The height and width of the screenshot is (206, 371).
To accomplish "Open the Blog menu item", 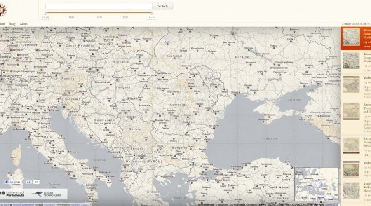I will [12, 24].
